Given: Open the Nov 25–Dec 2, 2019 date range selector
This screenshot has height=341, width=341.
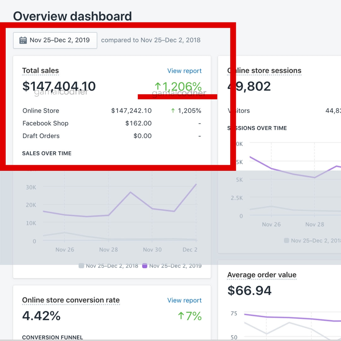Looking at the screenshot, I should pos(55,40).
